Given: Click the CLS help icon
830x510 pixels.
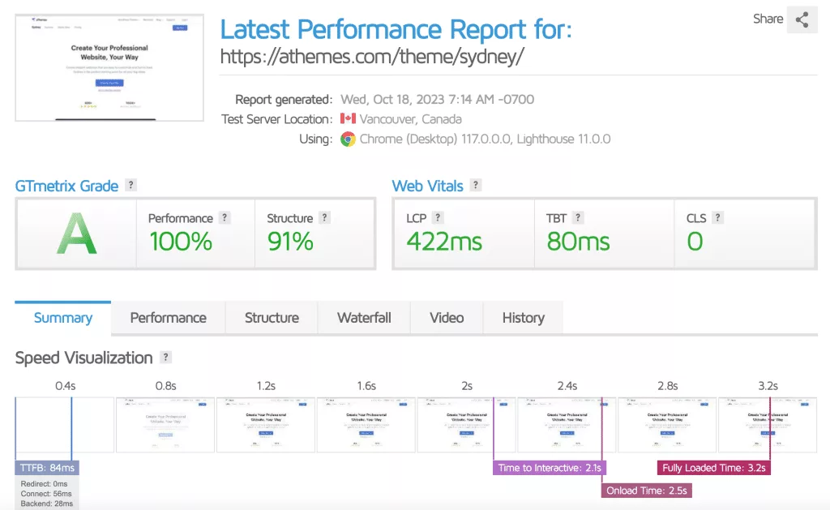Looking at the screenshot, I should [718, 217].
